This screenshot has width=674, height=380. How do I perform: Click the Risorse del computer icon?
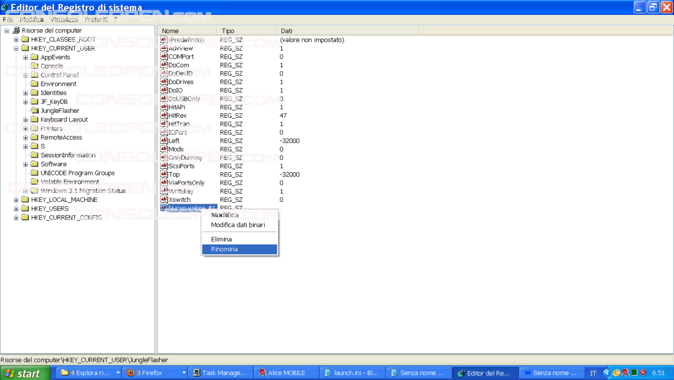point(16,31)
